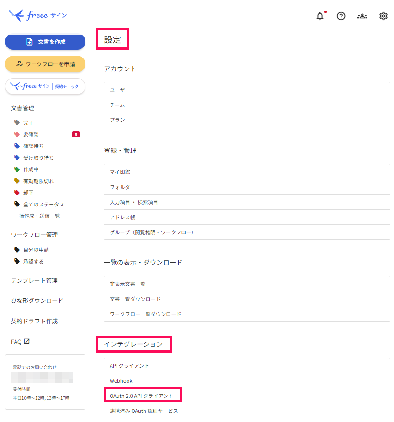Screen dimensions: 394x422
Task: Open 完了 documents list
Action: [x=28, y=123]
